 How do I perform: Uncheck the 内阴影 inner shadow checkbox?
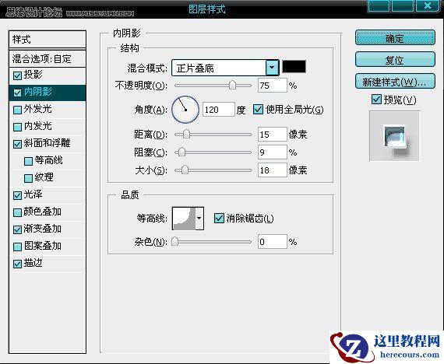click(17, 93)
